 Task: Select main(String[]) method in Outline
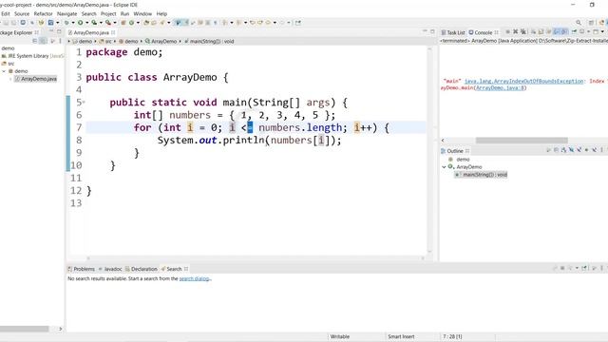pos(481,175)
